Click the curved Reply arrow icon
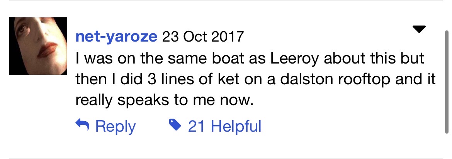 pos(82,124)
